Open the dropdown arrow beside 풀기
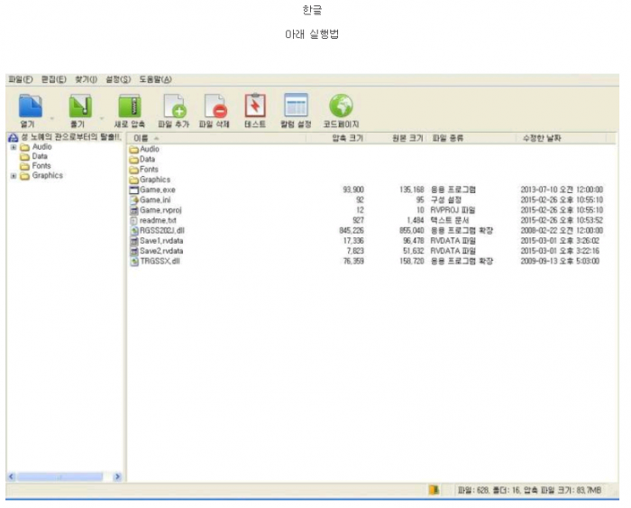The image size is (631, 508). [x=101, y=117]
